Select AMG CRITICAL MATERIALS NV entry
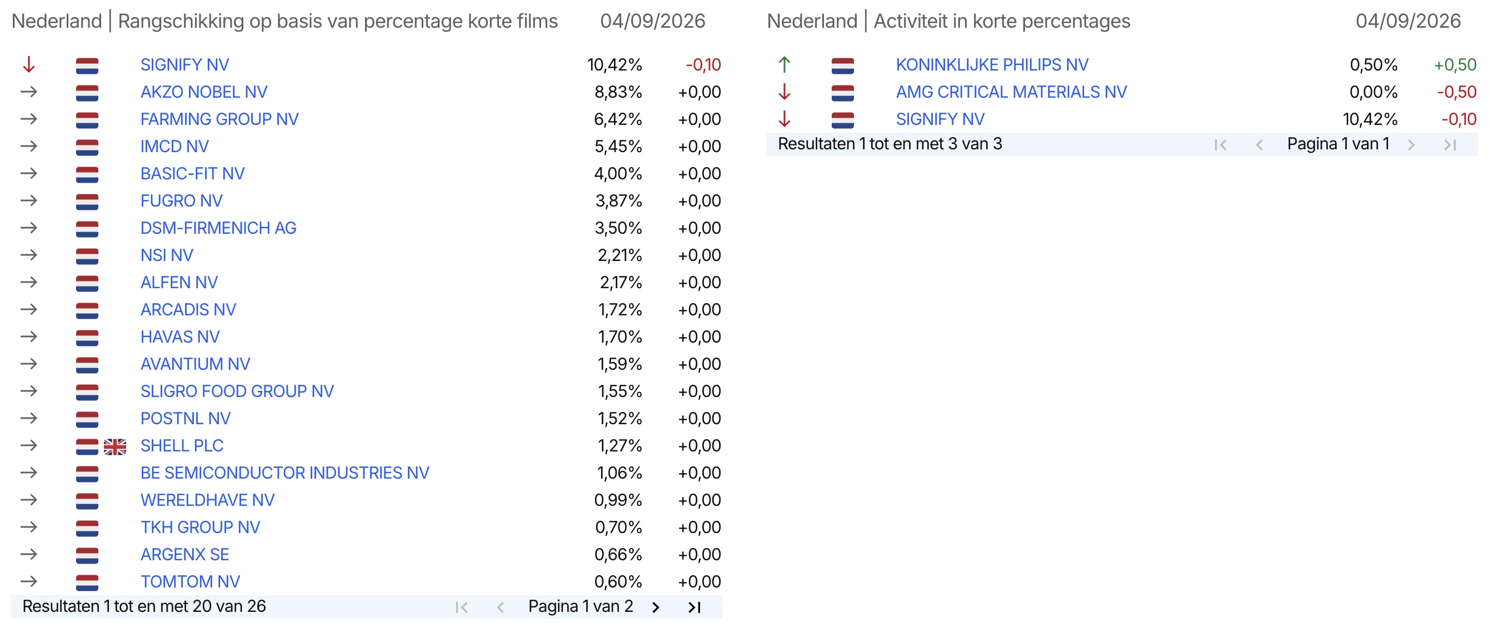 (1011, 92)
